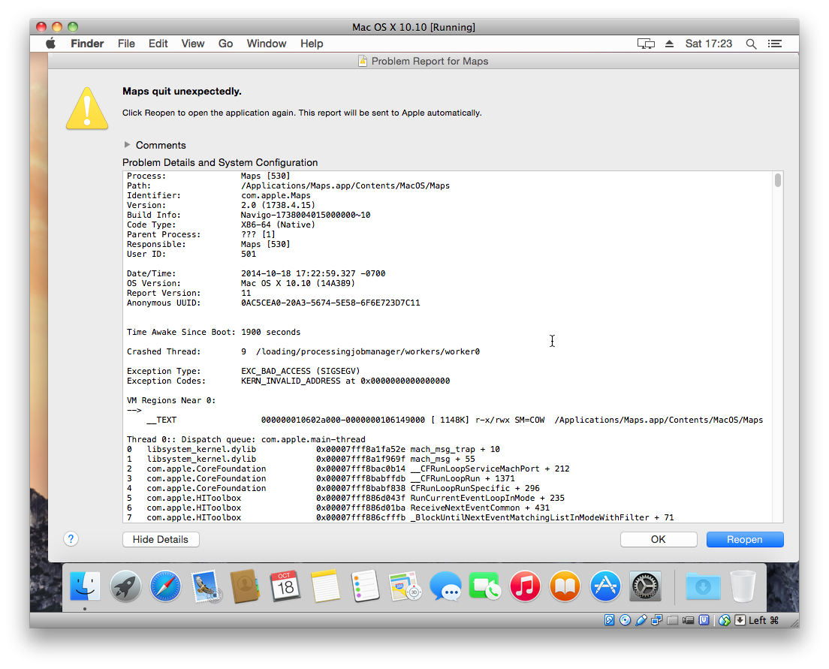Open Calendar showing Oct 18 in Dock
This screenshot has height=669, width=829.
(285, 586)
